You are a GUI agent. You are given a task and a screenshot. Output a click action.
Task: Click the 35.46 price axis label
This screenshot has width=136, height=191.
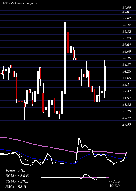(127, 58)
